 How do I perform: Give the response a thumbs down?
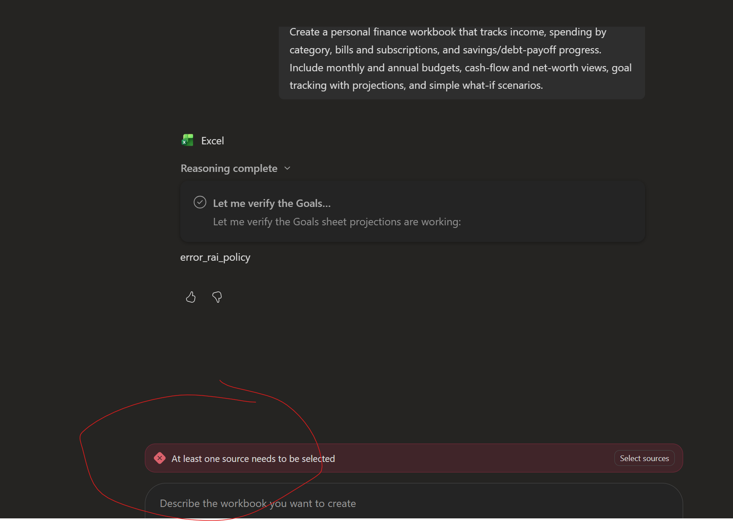click(x=217, y=297)
